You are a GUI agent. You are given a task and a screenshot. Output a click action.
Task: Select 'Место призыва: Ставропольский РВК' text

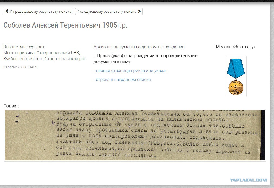[x=42, y=53]
